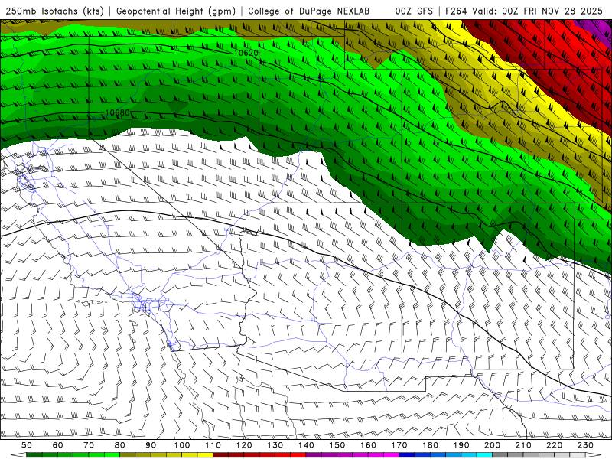The height and width of the screenshot is (459, 612).
Task: Click the "00Z FRI NOV 28 2025" valid time
Action: coord(552,11)
